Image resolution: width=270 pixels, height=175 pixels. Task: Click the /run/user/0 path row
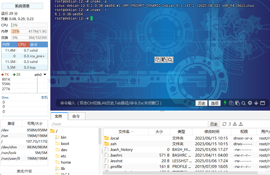[x=24, y=158]
